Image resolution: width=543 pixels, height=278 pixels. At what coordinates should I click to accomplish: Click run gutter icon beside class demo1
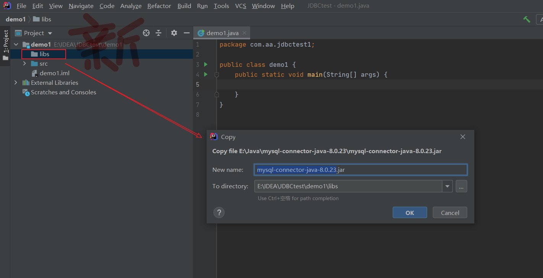pos(206,64)
